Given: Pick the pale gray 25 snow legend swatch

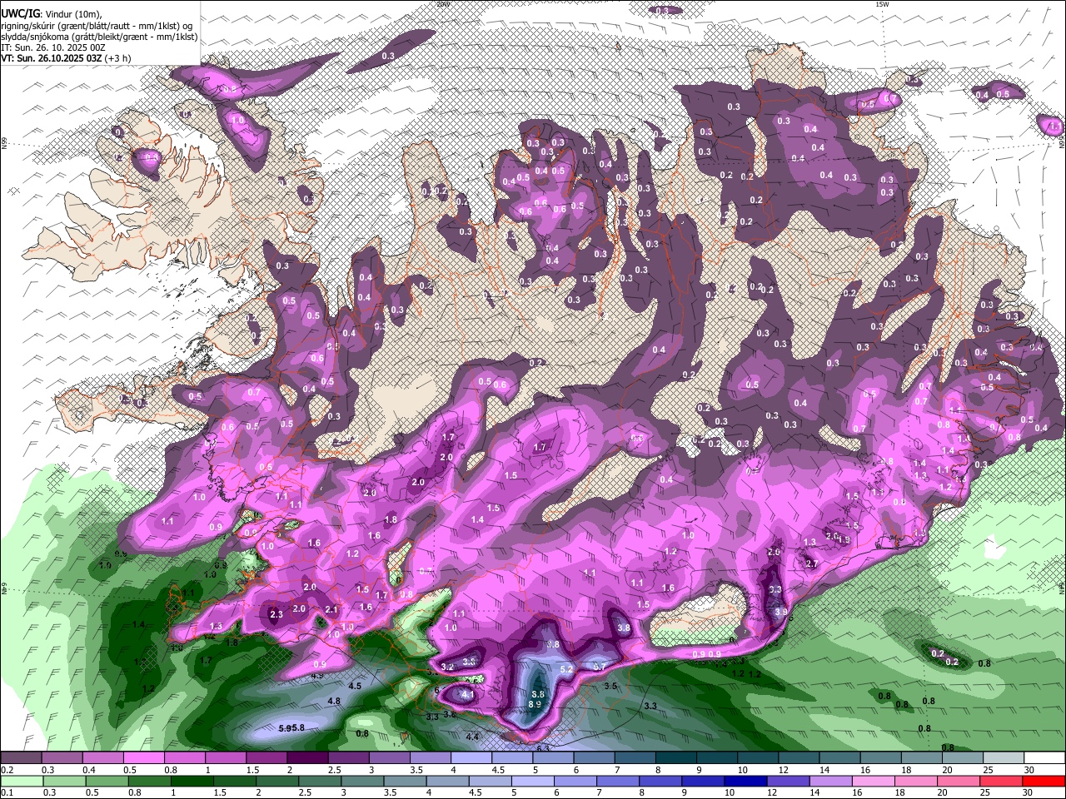Looking at the screenshot, I should (1004, 758).
